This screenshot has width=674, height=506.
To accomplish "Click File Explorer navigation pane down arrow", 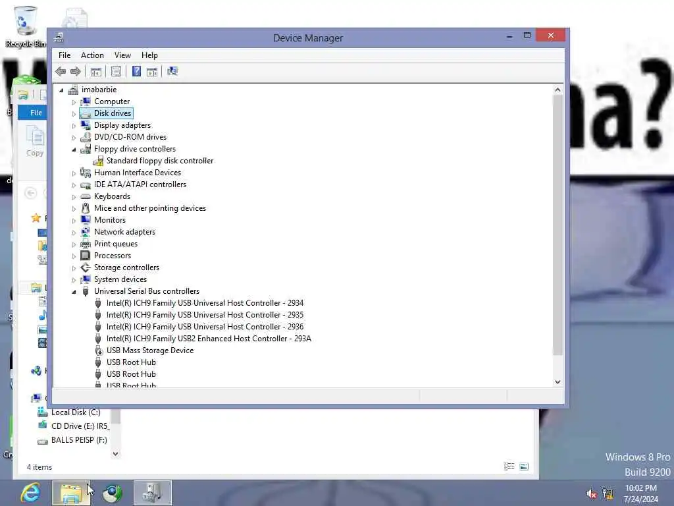I will 115,453.
